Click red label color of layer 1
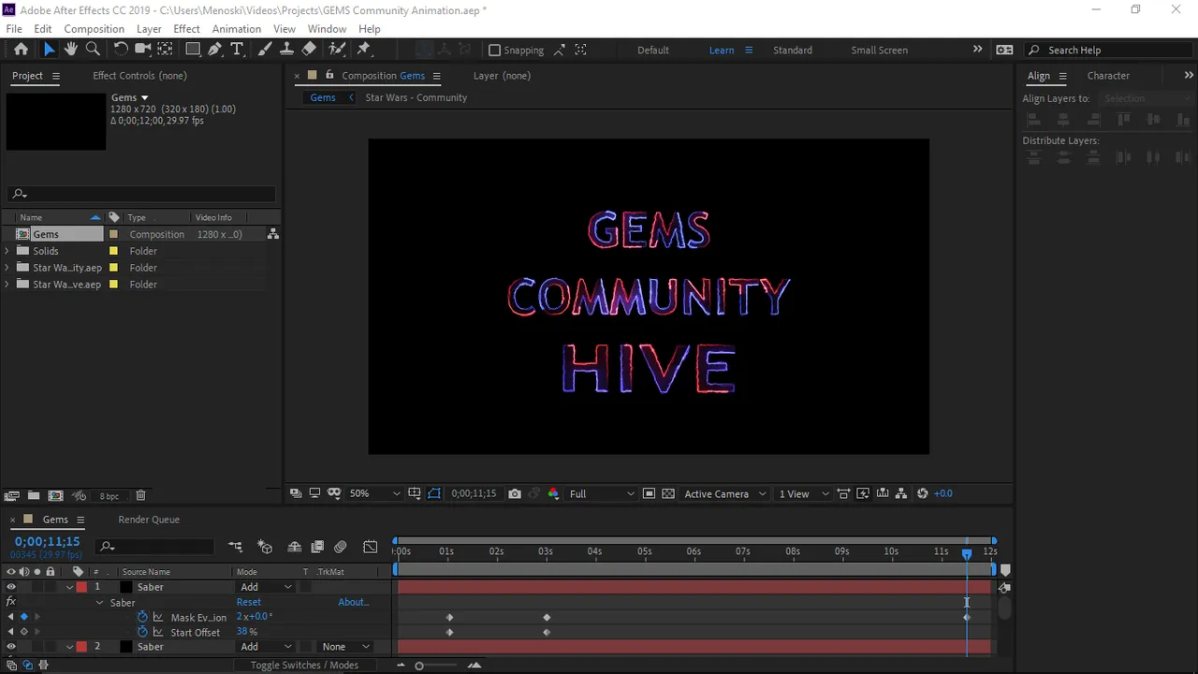Image resolution: width=1198 pixels, height=674 pixels. coord(81,587)
